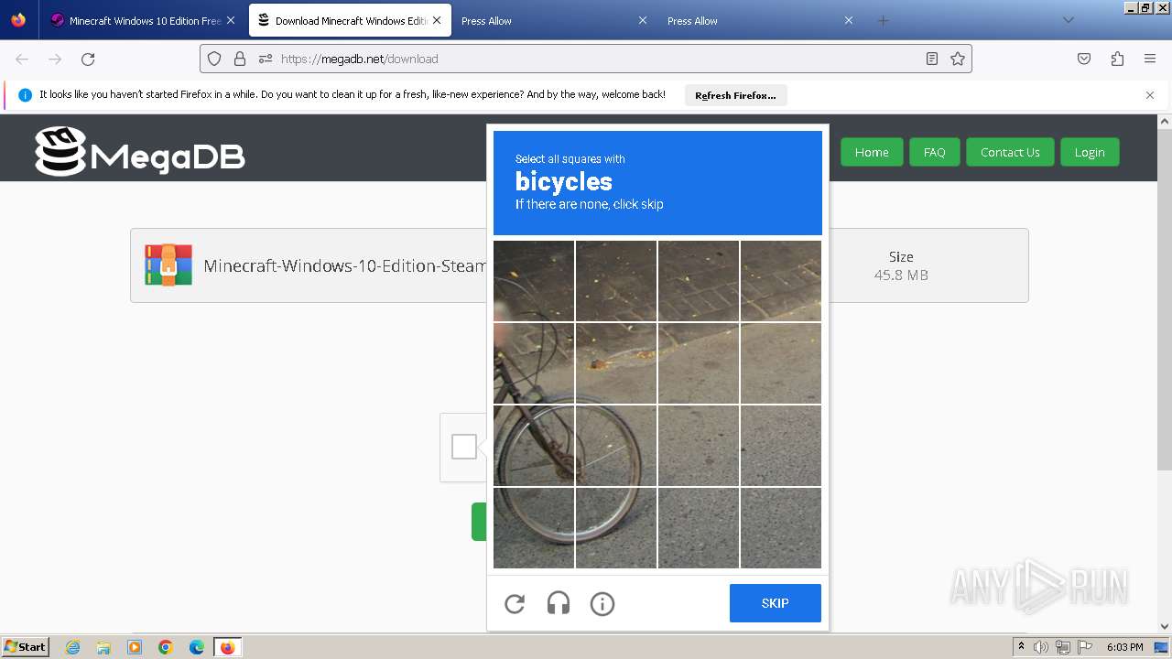Close the first Press Allow tab

643,20
